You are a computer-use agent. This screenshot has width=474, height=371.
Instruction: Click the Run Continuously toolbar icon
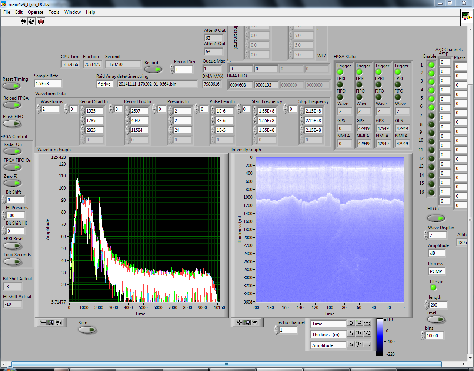click(x=32, y=21)
